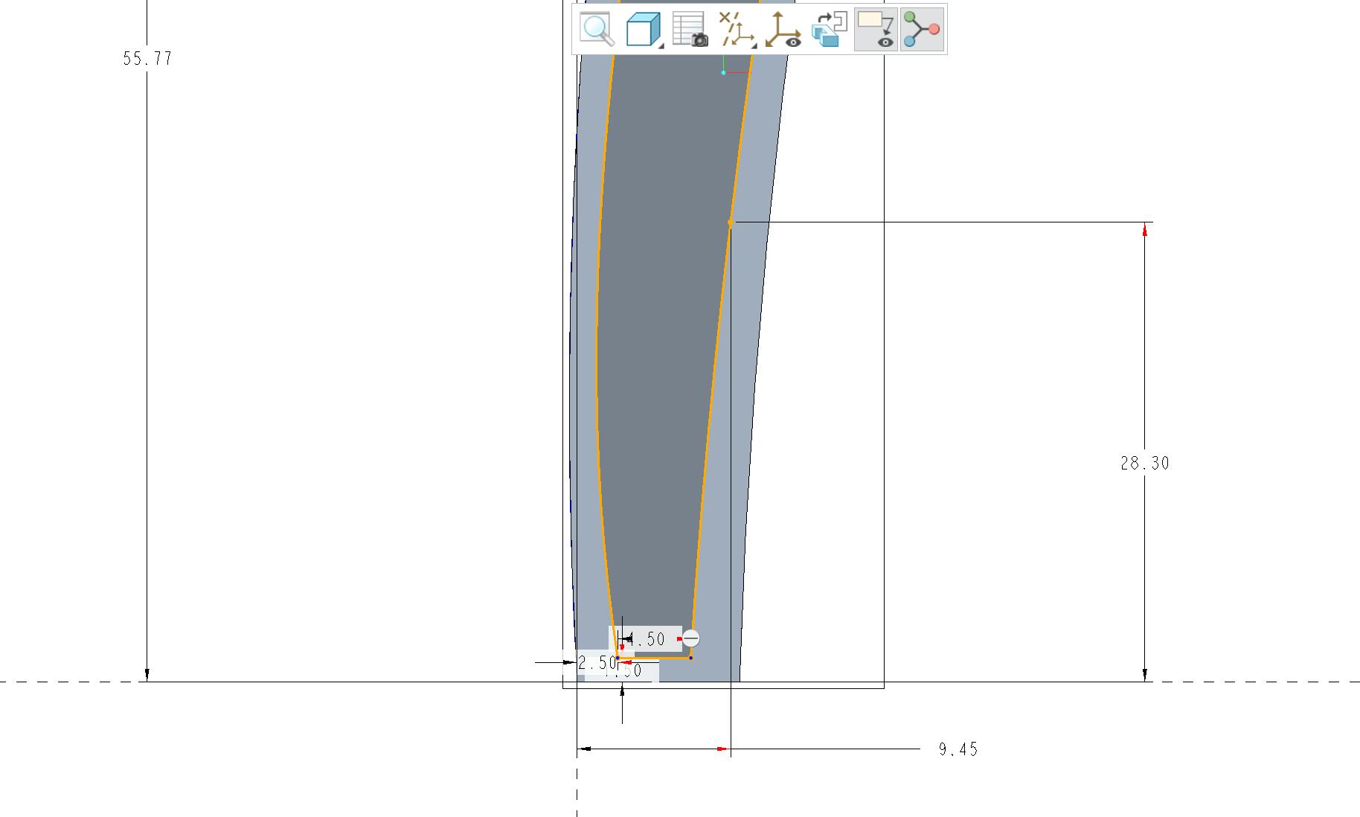The image size is (1360, 817).
Task: Click the Sketch View orientation icon
Action: (829, 30)
